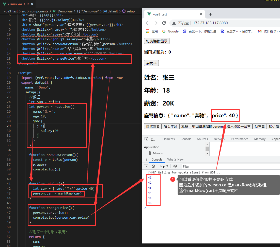The image size is (280, 247).
Task: Open the DevTools drawer three-dot menu
Action: [146, 159]
